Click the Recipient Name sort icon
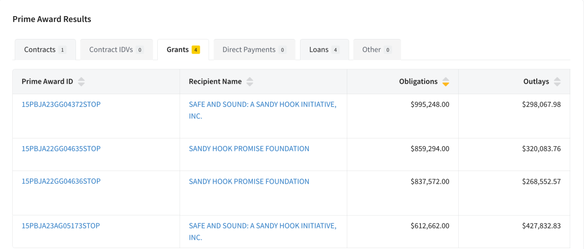Screen dimensions: 584x249 click(x=249, y=82)
